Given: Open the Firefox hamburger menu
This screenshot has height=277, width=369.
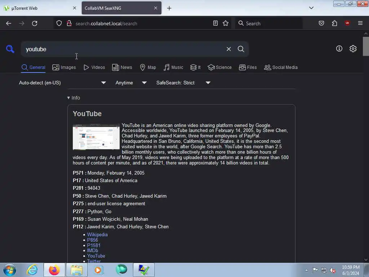Looking at the screenshot, I should tap(360, 23).
